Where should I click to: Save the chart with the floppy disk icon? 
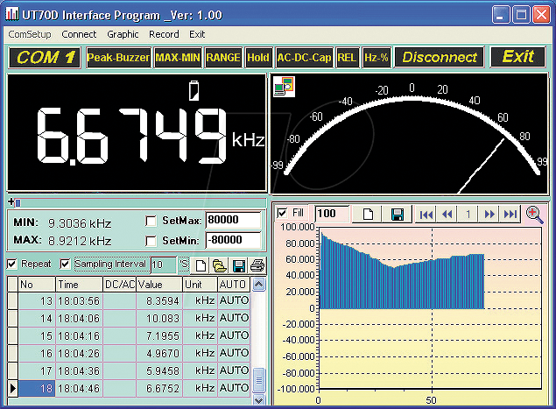pos(398,214)
